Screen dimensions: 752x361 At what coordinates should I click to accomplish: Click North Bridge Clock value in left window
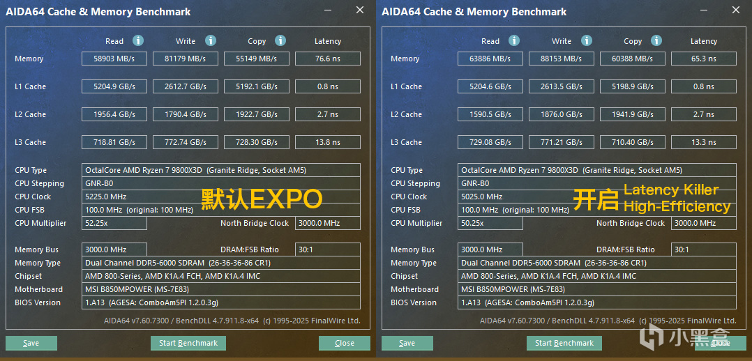(328, 223)
